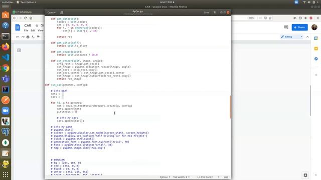This screenshot has height=180, width=321.
Task: Open the Google Docs home icon
Action: tap(18, 27)
